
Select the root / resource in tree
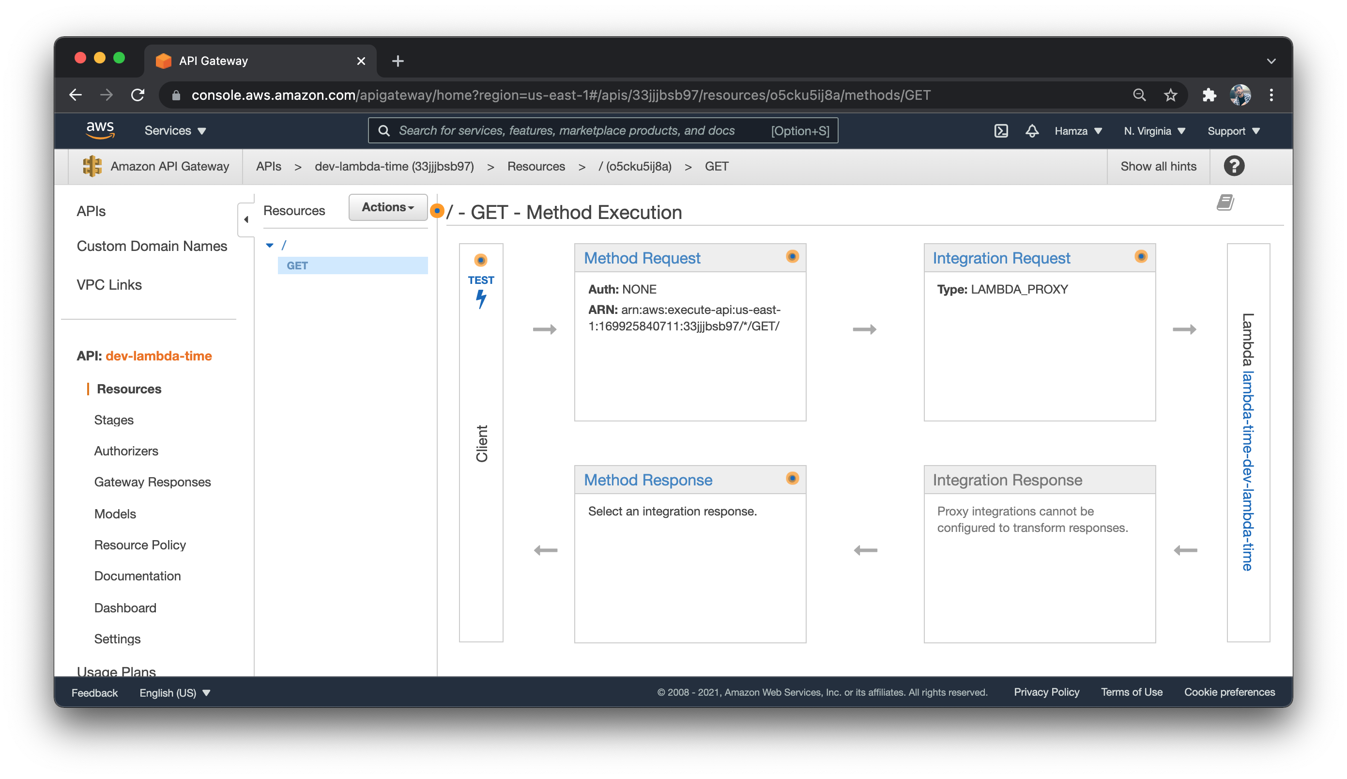[284, 246]
